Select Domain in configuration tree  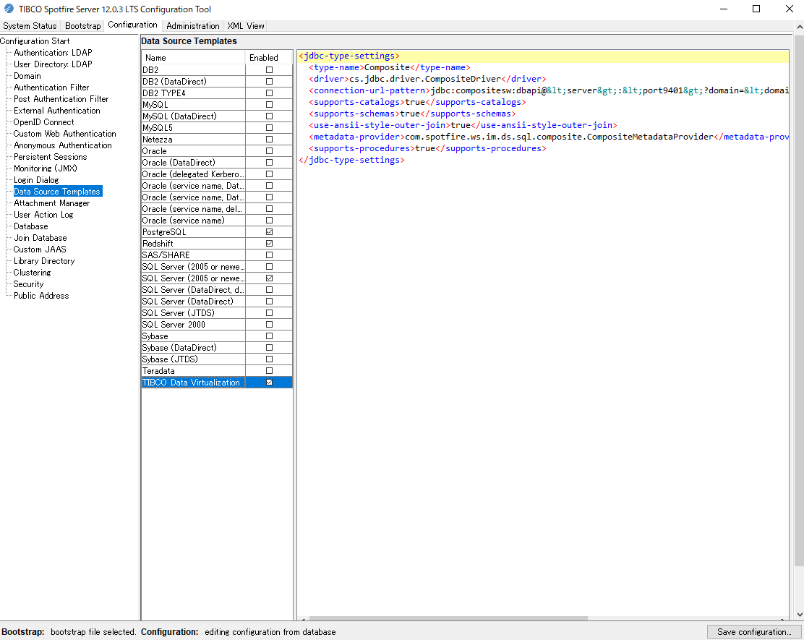click(x=27, y=76)
